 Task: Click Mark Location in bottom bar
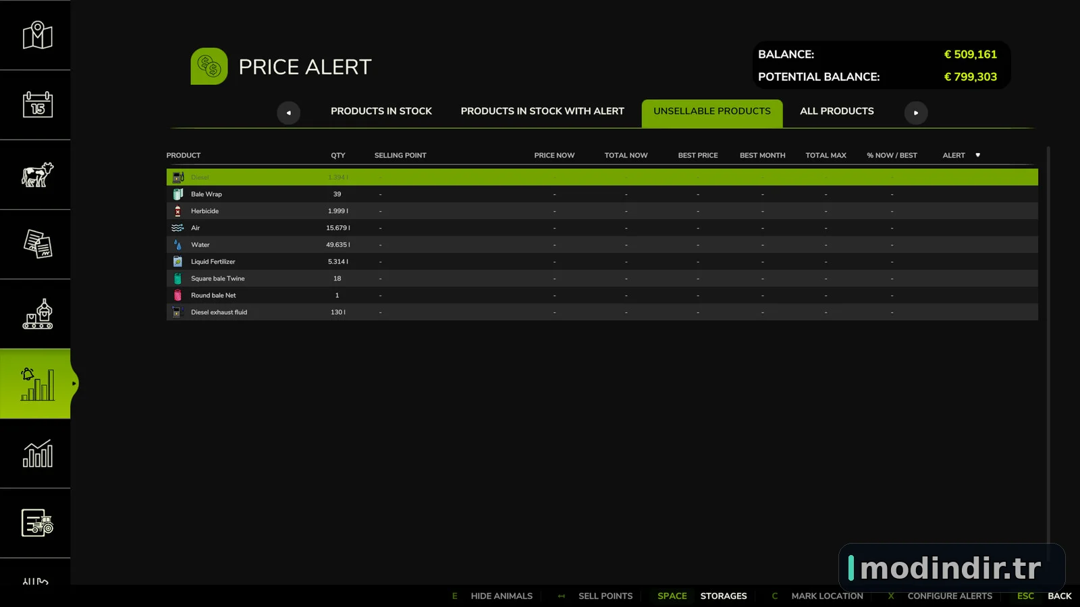[827, 596]
